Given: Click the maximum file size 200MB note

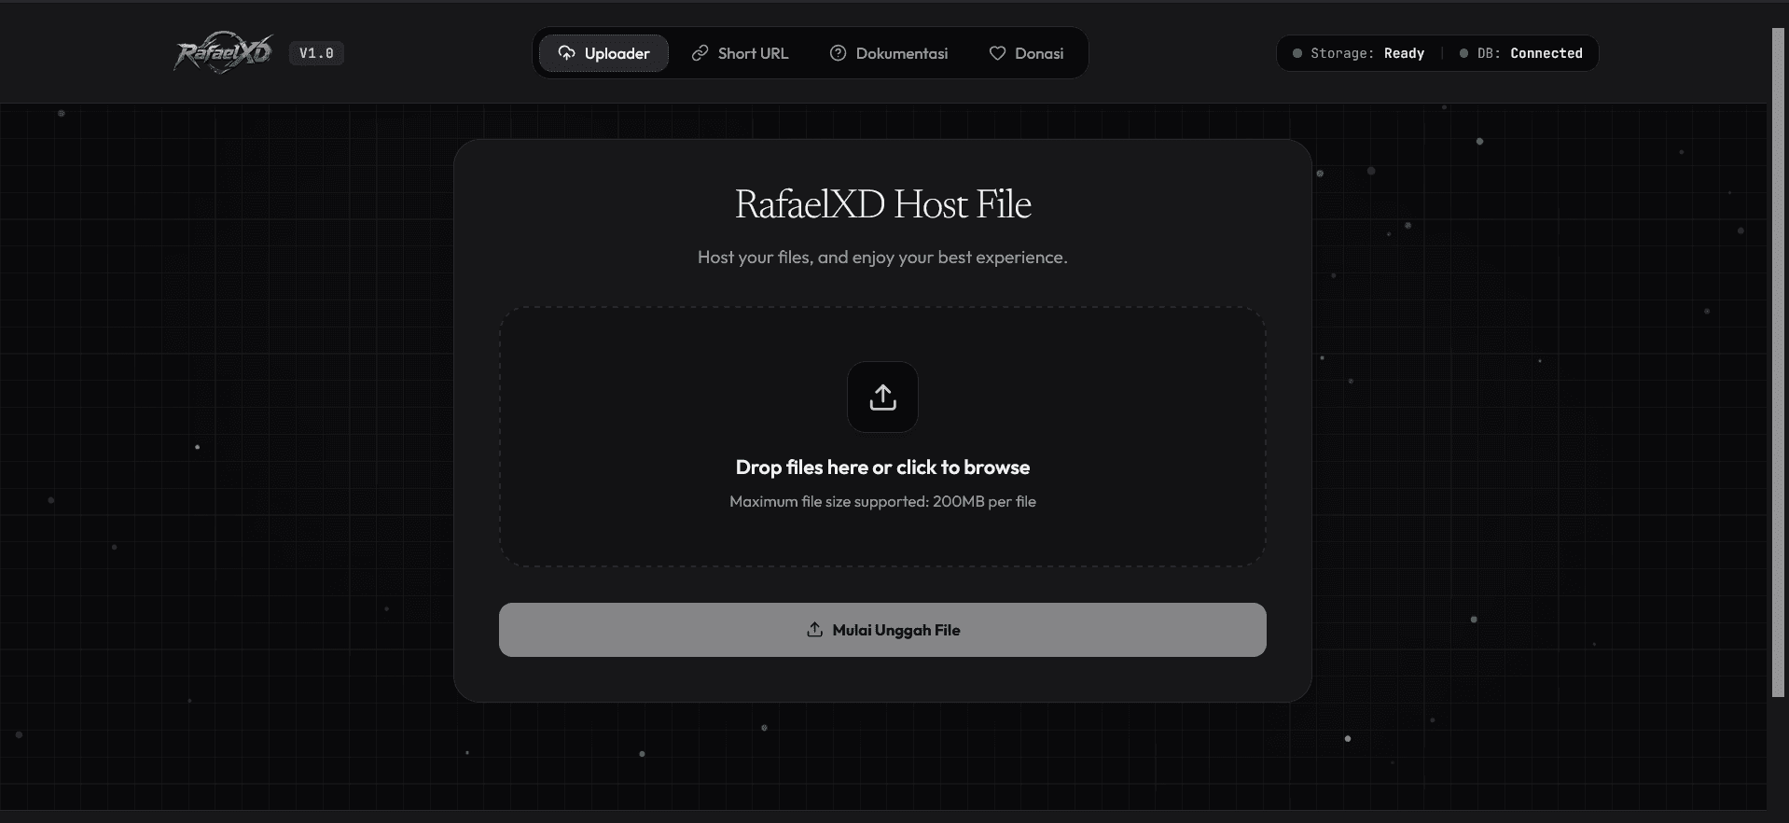Looking at the screenshot, I should click(882, 501).
